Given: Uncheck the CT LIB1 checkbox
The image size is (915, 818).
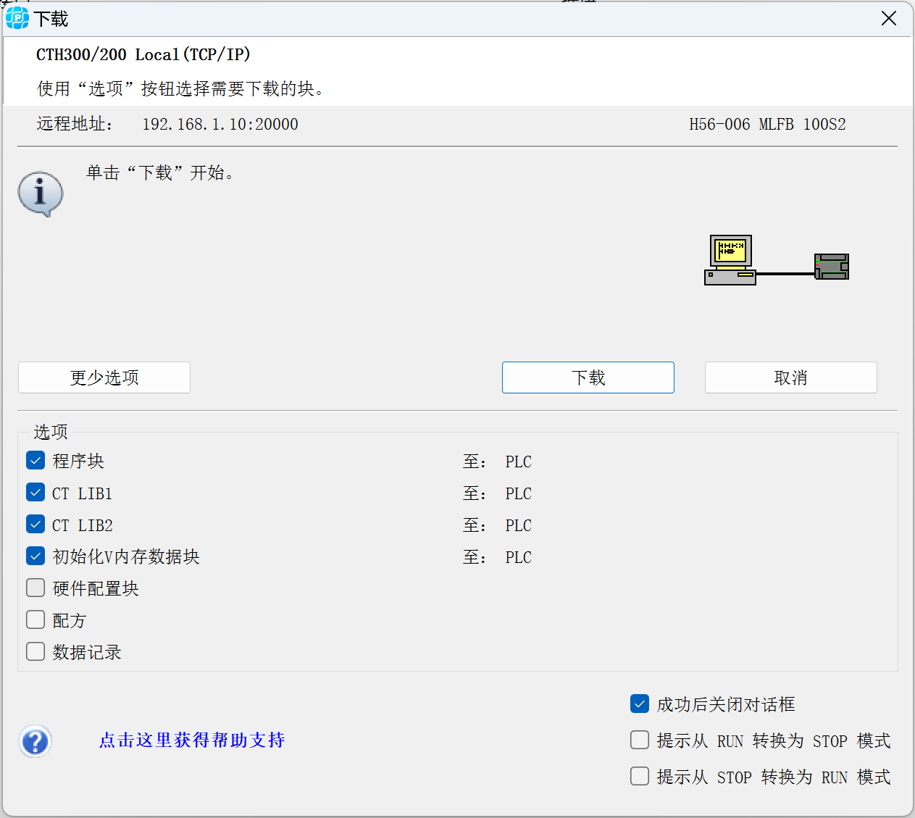Looking at the screenshot, I should (35, 493).
